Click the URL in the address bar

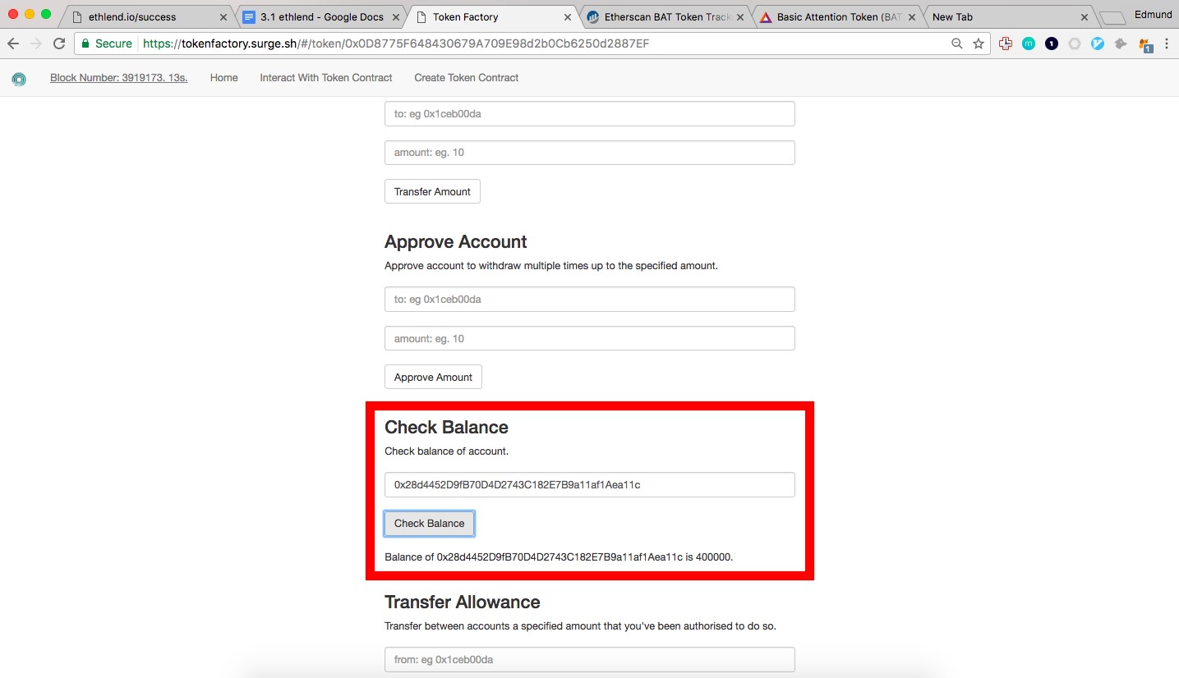396,44
